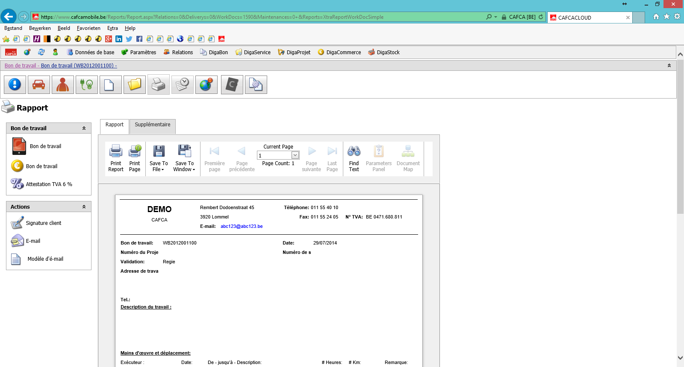This screenshot has height=367, width=684.
Task: Open Find Text binoculars tool
Action: tap(354, 158)
